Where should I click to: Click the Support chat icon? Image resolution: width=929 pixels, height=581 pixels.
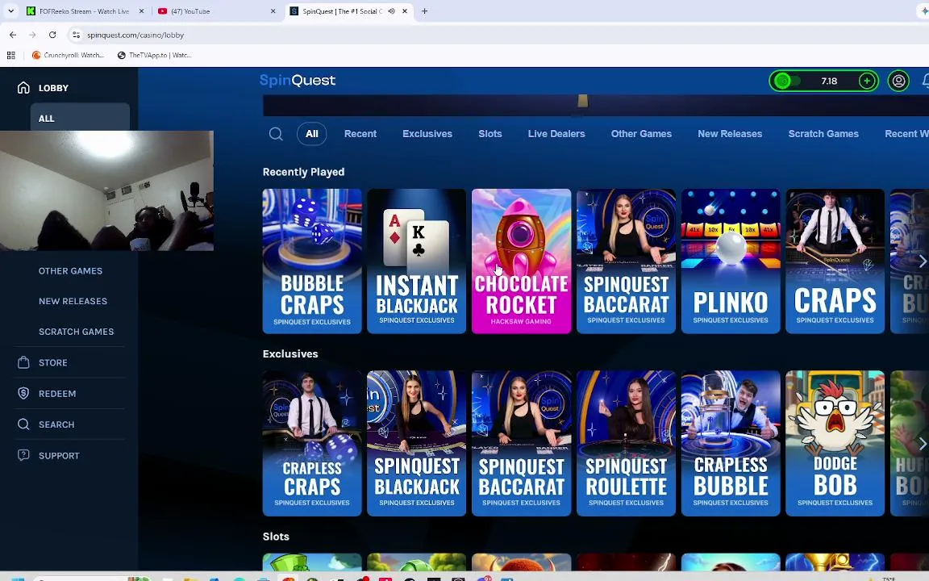click(x=23, y=455)
